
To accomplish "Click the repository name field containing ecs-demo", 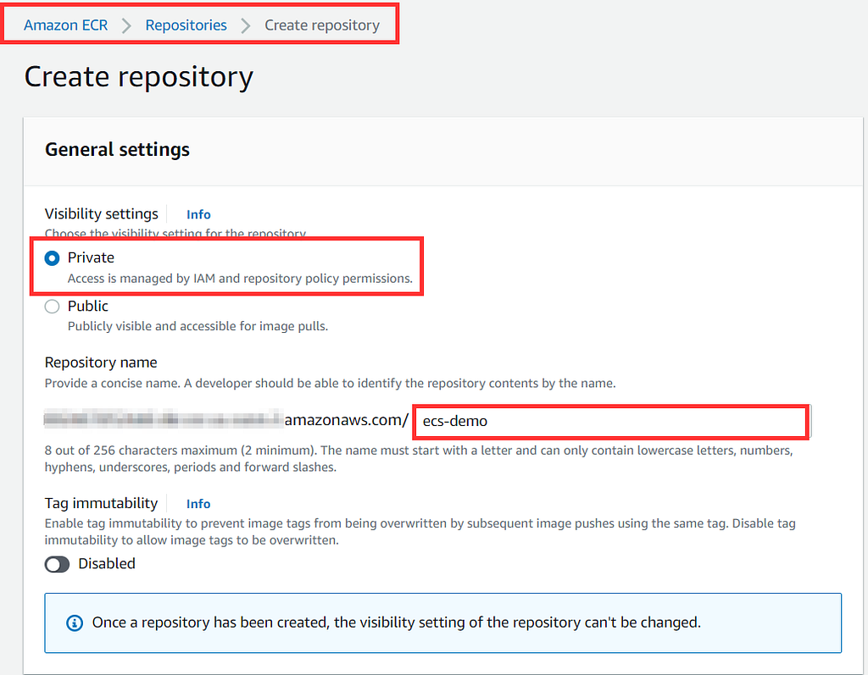I will pos(611,422).
